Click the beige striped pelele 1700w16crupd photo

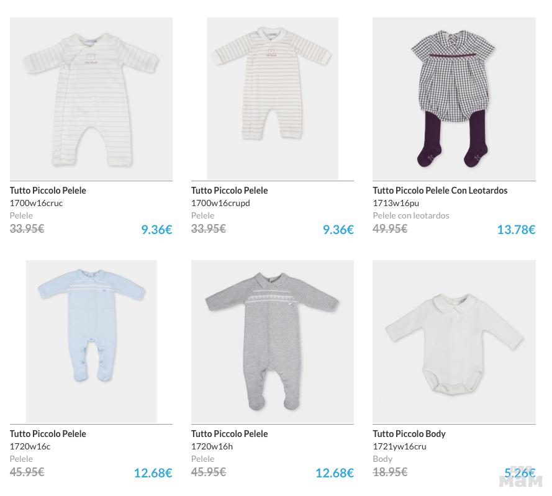(273, 99)
